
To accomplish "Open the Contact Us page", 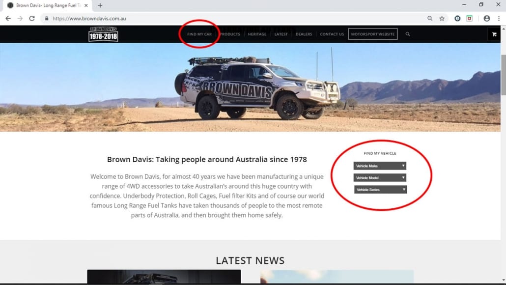I will click(332, 34).
